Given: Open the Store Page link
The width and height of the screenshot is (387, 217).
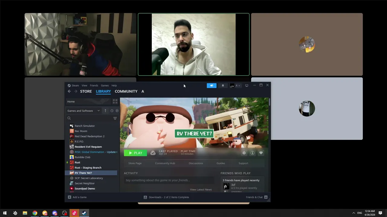Looking at the screenshot, I should [135, 163].
